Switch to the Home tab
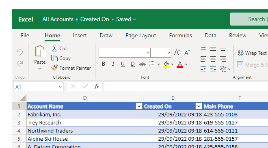This screenshot has height=148, width=268. tap(52, 35)
